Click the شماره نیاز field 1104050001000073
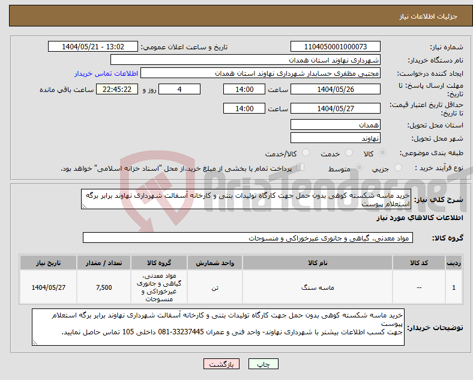 pos(335,46)
